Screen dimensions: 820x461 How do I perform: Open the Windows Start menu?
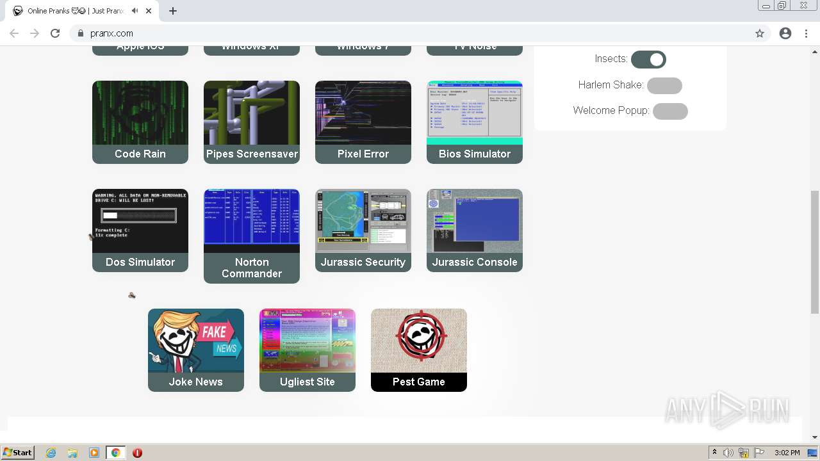coord(18,453)
